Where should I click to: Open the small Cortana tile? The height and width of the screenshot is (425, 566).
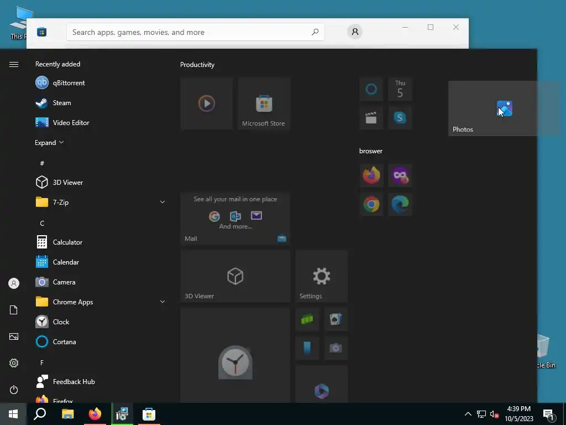tap(371, 89)
